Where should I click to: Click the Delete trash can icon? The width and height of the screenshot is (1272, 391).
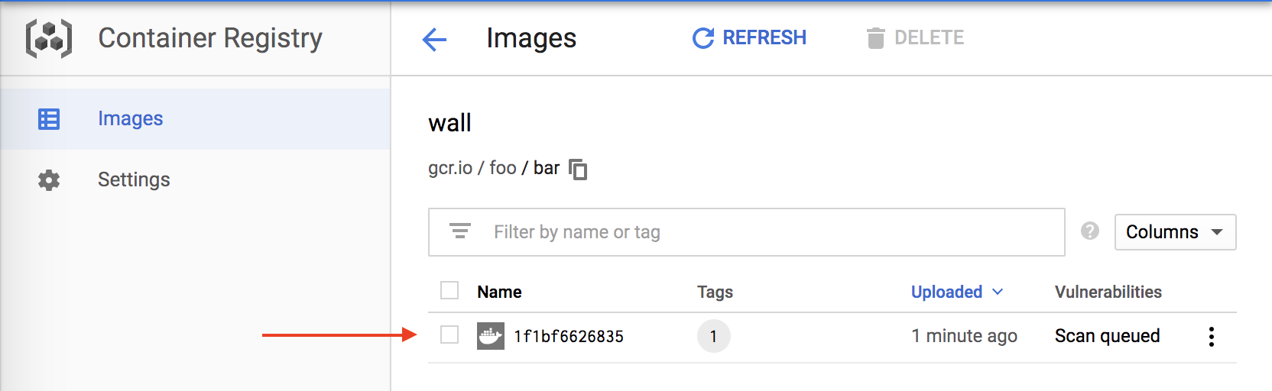click(x=875, y=37)
